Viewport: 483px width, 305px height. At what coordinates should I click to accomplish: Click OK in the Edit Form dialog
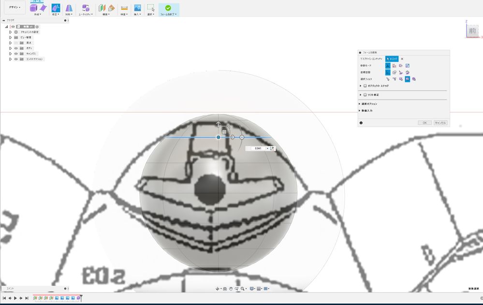point(425,123)
